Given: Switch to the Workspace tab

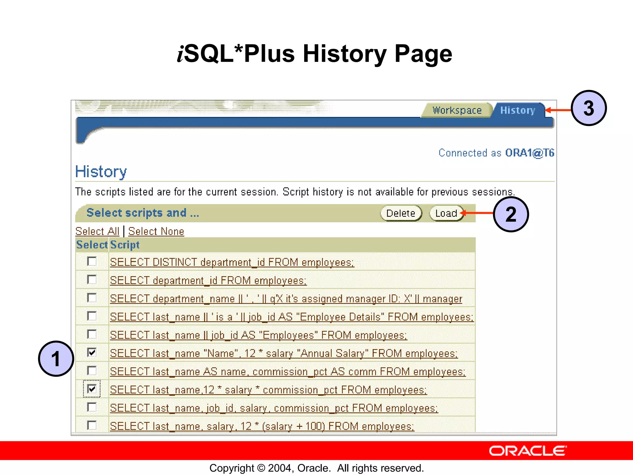Looking at the screenshot, I should click(x=457, y=110).
